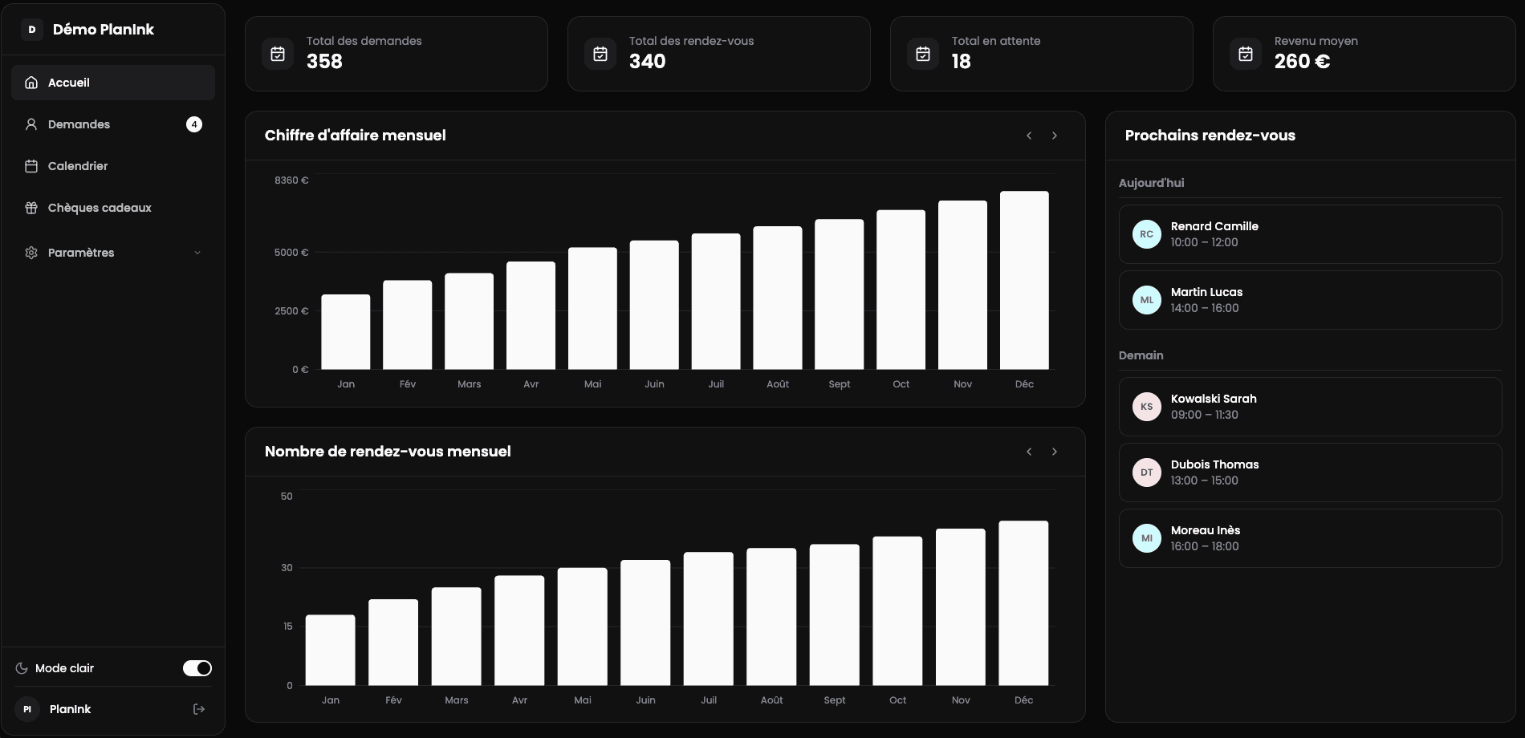1525x738 pixels.
Task: Click the moon icon beside Mode clair
Action: pyautogui.click(x=22, y=668)
